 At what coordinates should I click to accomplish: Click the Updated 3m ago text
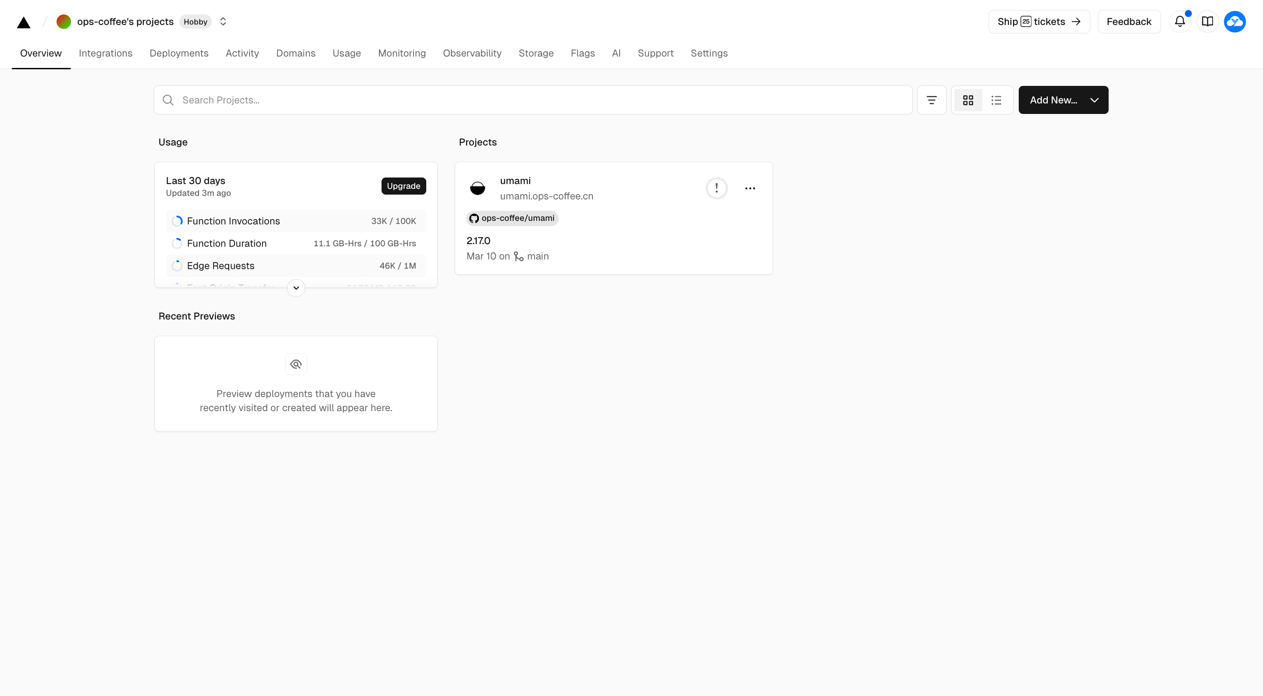199,193
